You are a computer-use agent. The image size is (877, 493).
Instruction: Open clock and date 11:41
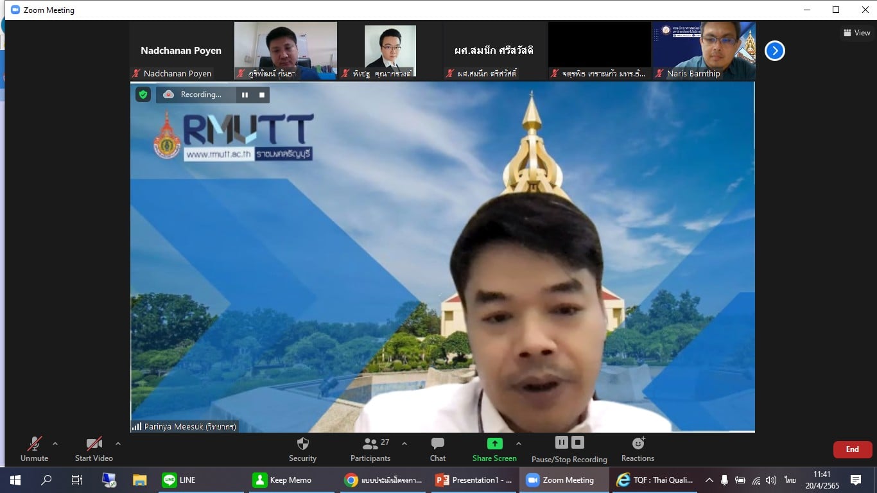pos(822,480)
